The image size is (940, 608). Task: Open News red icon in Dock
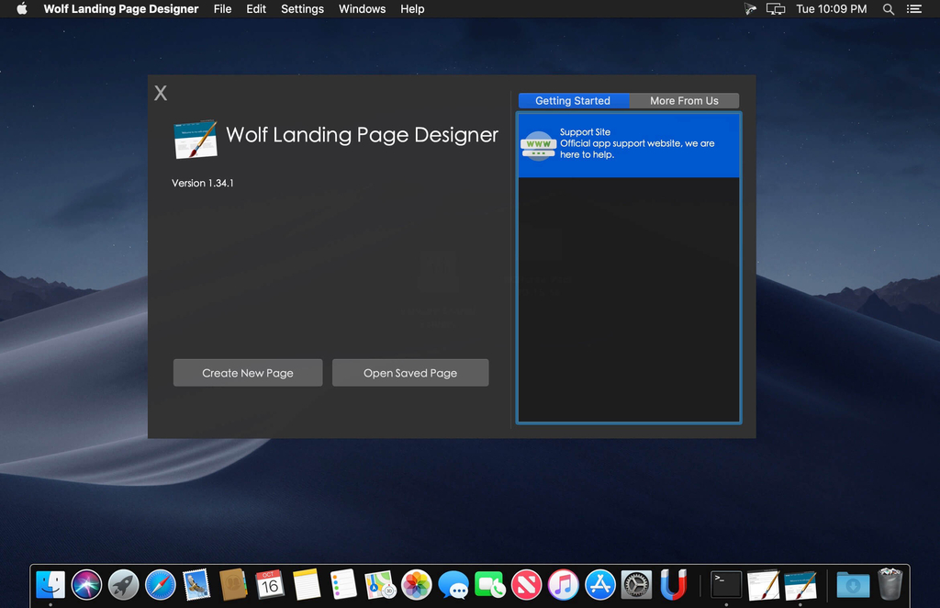coord(526,585)
